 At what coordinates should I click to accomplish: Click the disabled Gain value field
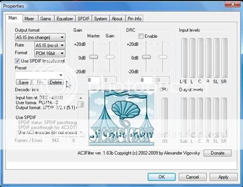tap(110, 80)
